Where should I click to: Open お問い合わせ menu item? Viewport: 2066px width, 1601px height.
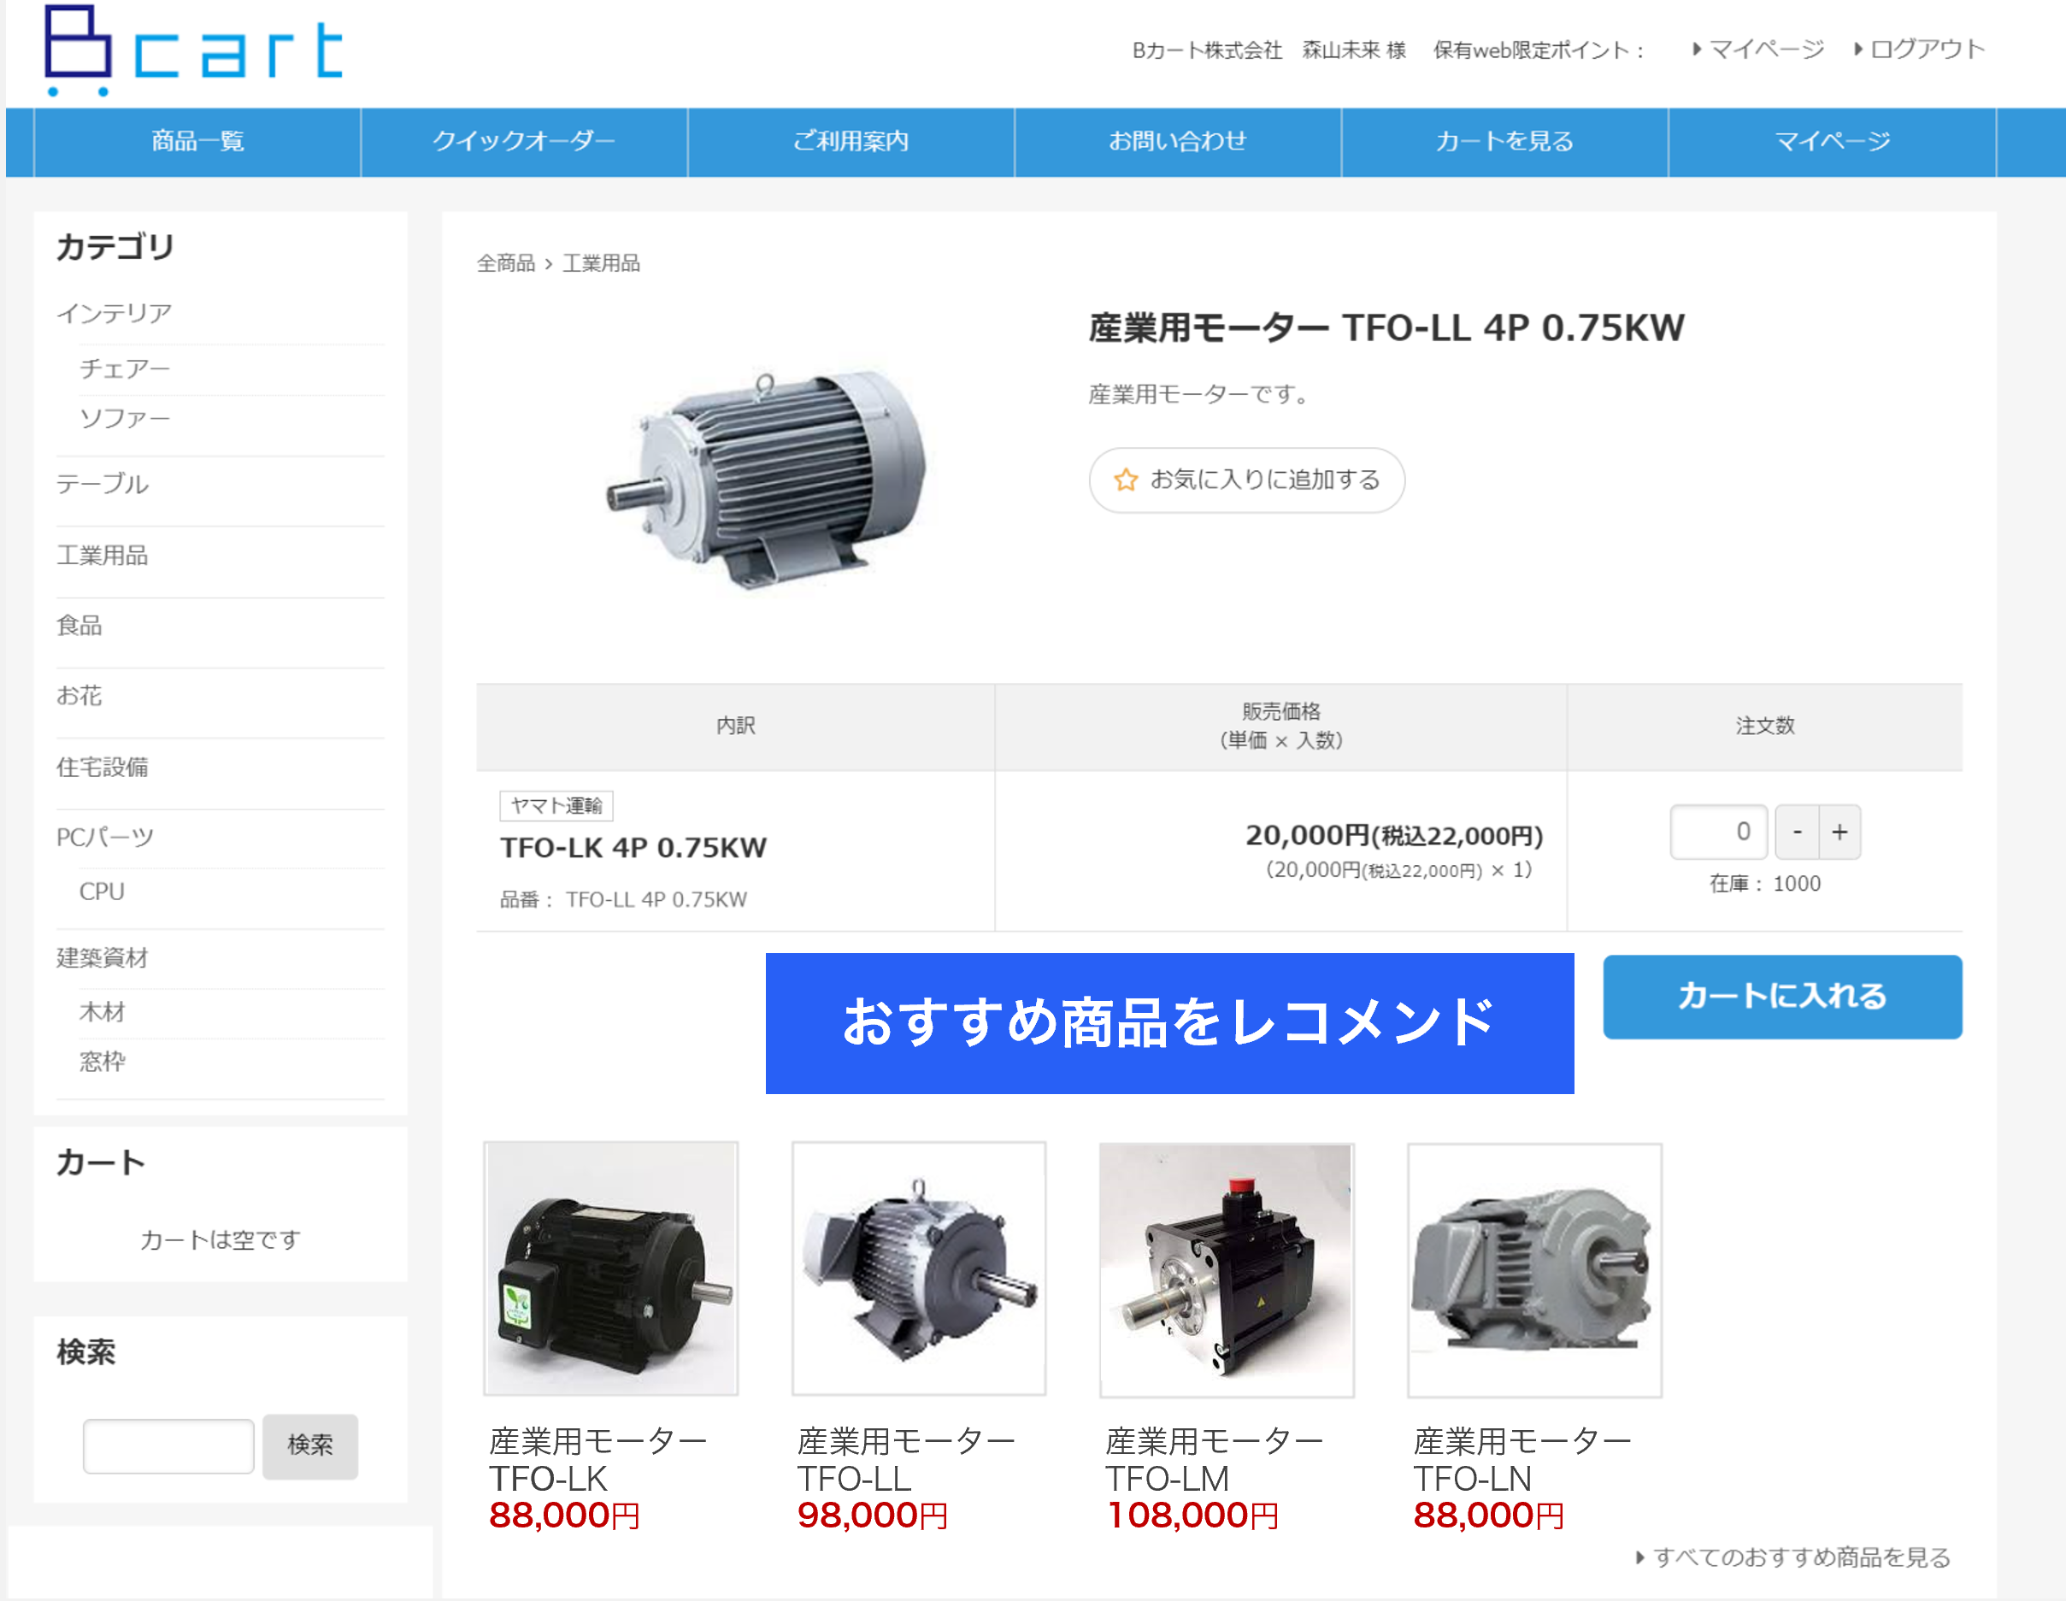[x=1177, y=142]
